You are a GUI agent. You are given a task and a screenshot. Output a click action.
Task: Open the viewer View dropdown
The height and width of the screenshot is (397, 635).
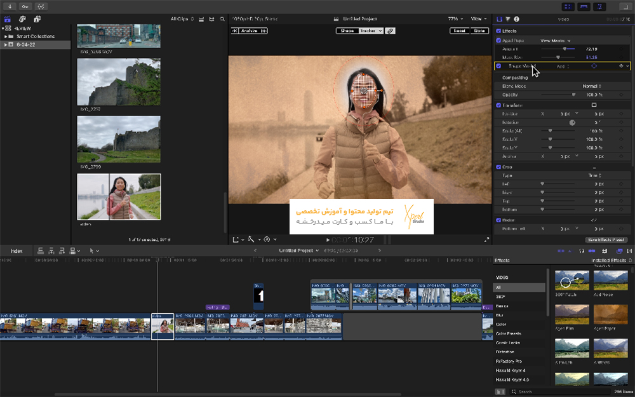[x=479, y=19]
